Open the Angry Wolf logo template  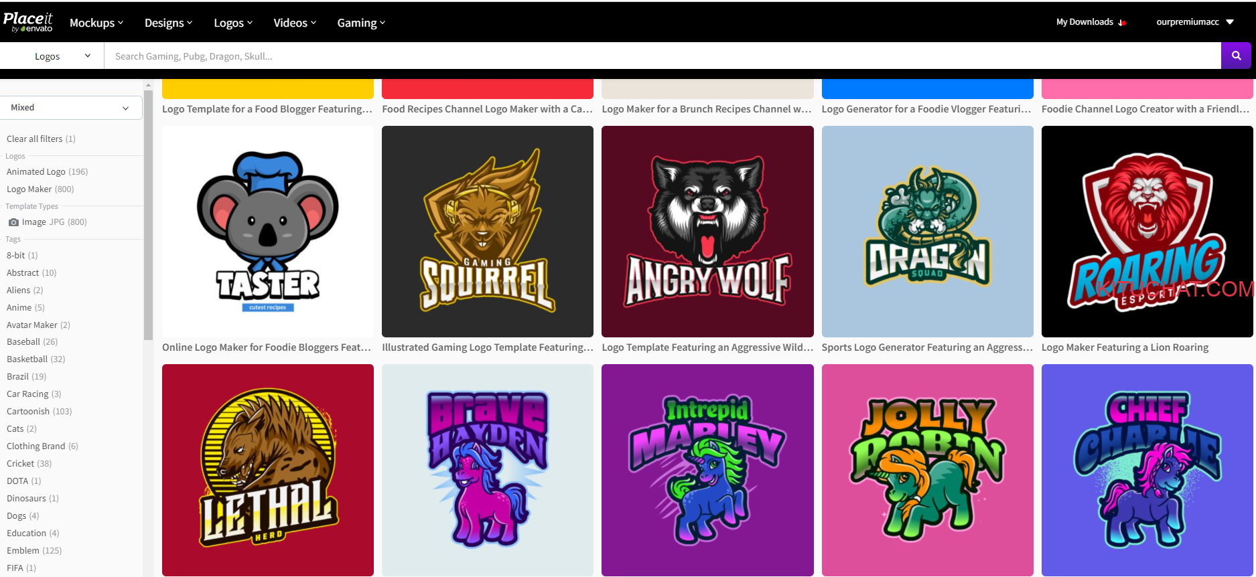[707, 232]
